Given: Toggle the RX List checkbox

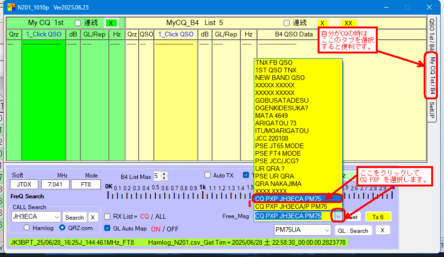Looking at the screenshot, I should click(107, 216).
